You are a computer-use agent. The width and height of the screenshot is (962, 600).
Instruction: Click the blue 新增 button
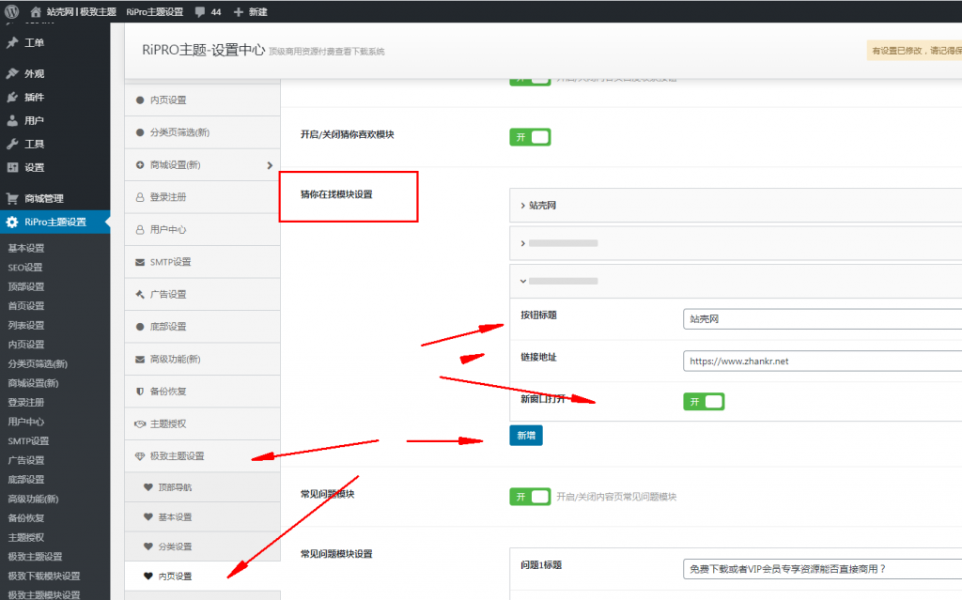526,436
